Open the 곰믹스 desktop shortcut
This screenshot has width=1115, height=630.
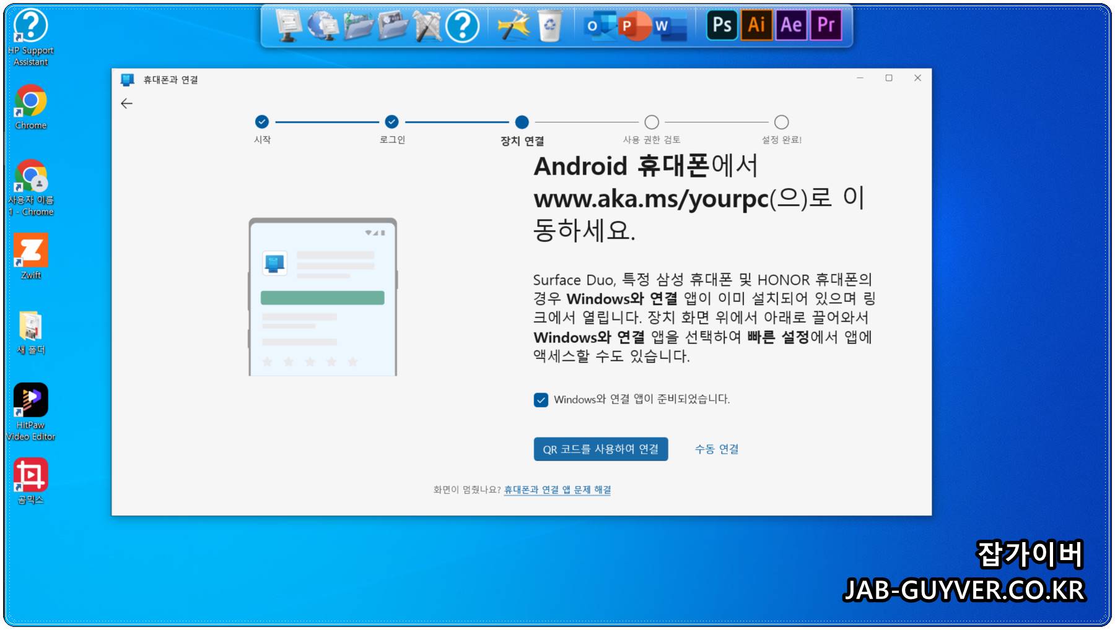click(x=30, y=481)
